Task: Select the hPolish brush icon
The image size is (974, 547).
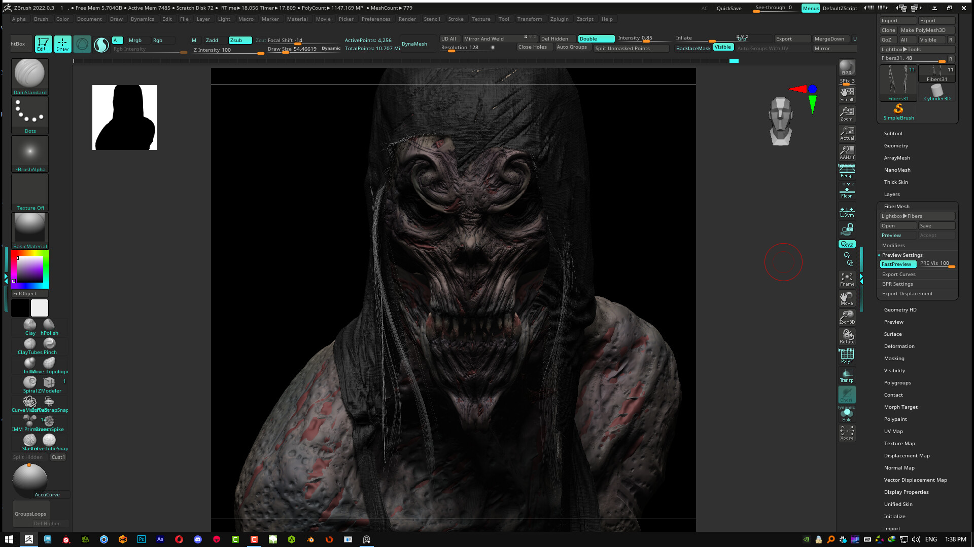Action: point(49,325)
